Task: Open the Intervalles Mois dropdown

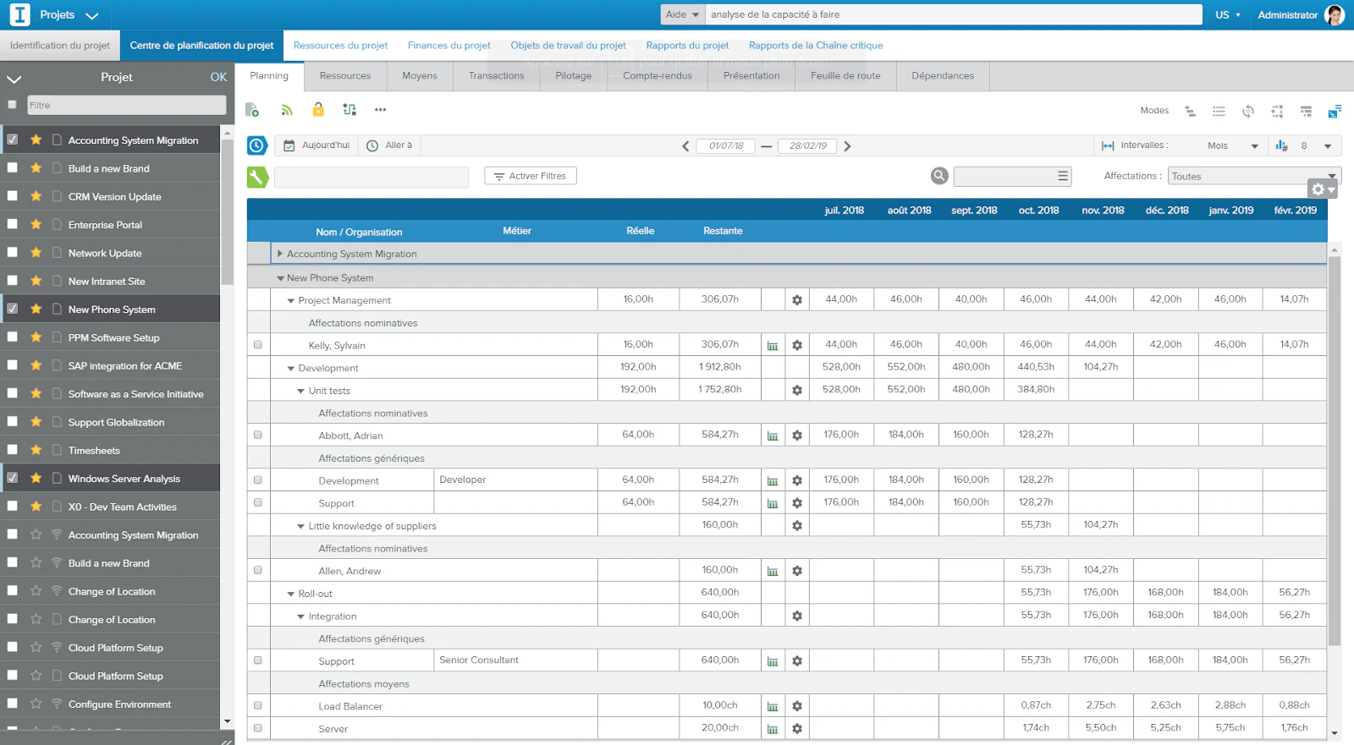Action: tap(1232, 145)
